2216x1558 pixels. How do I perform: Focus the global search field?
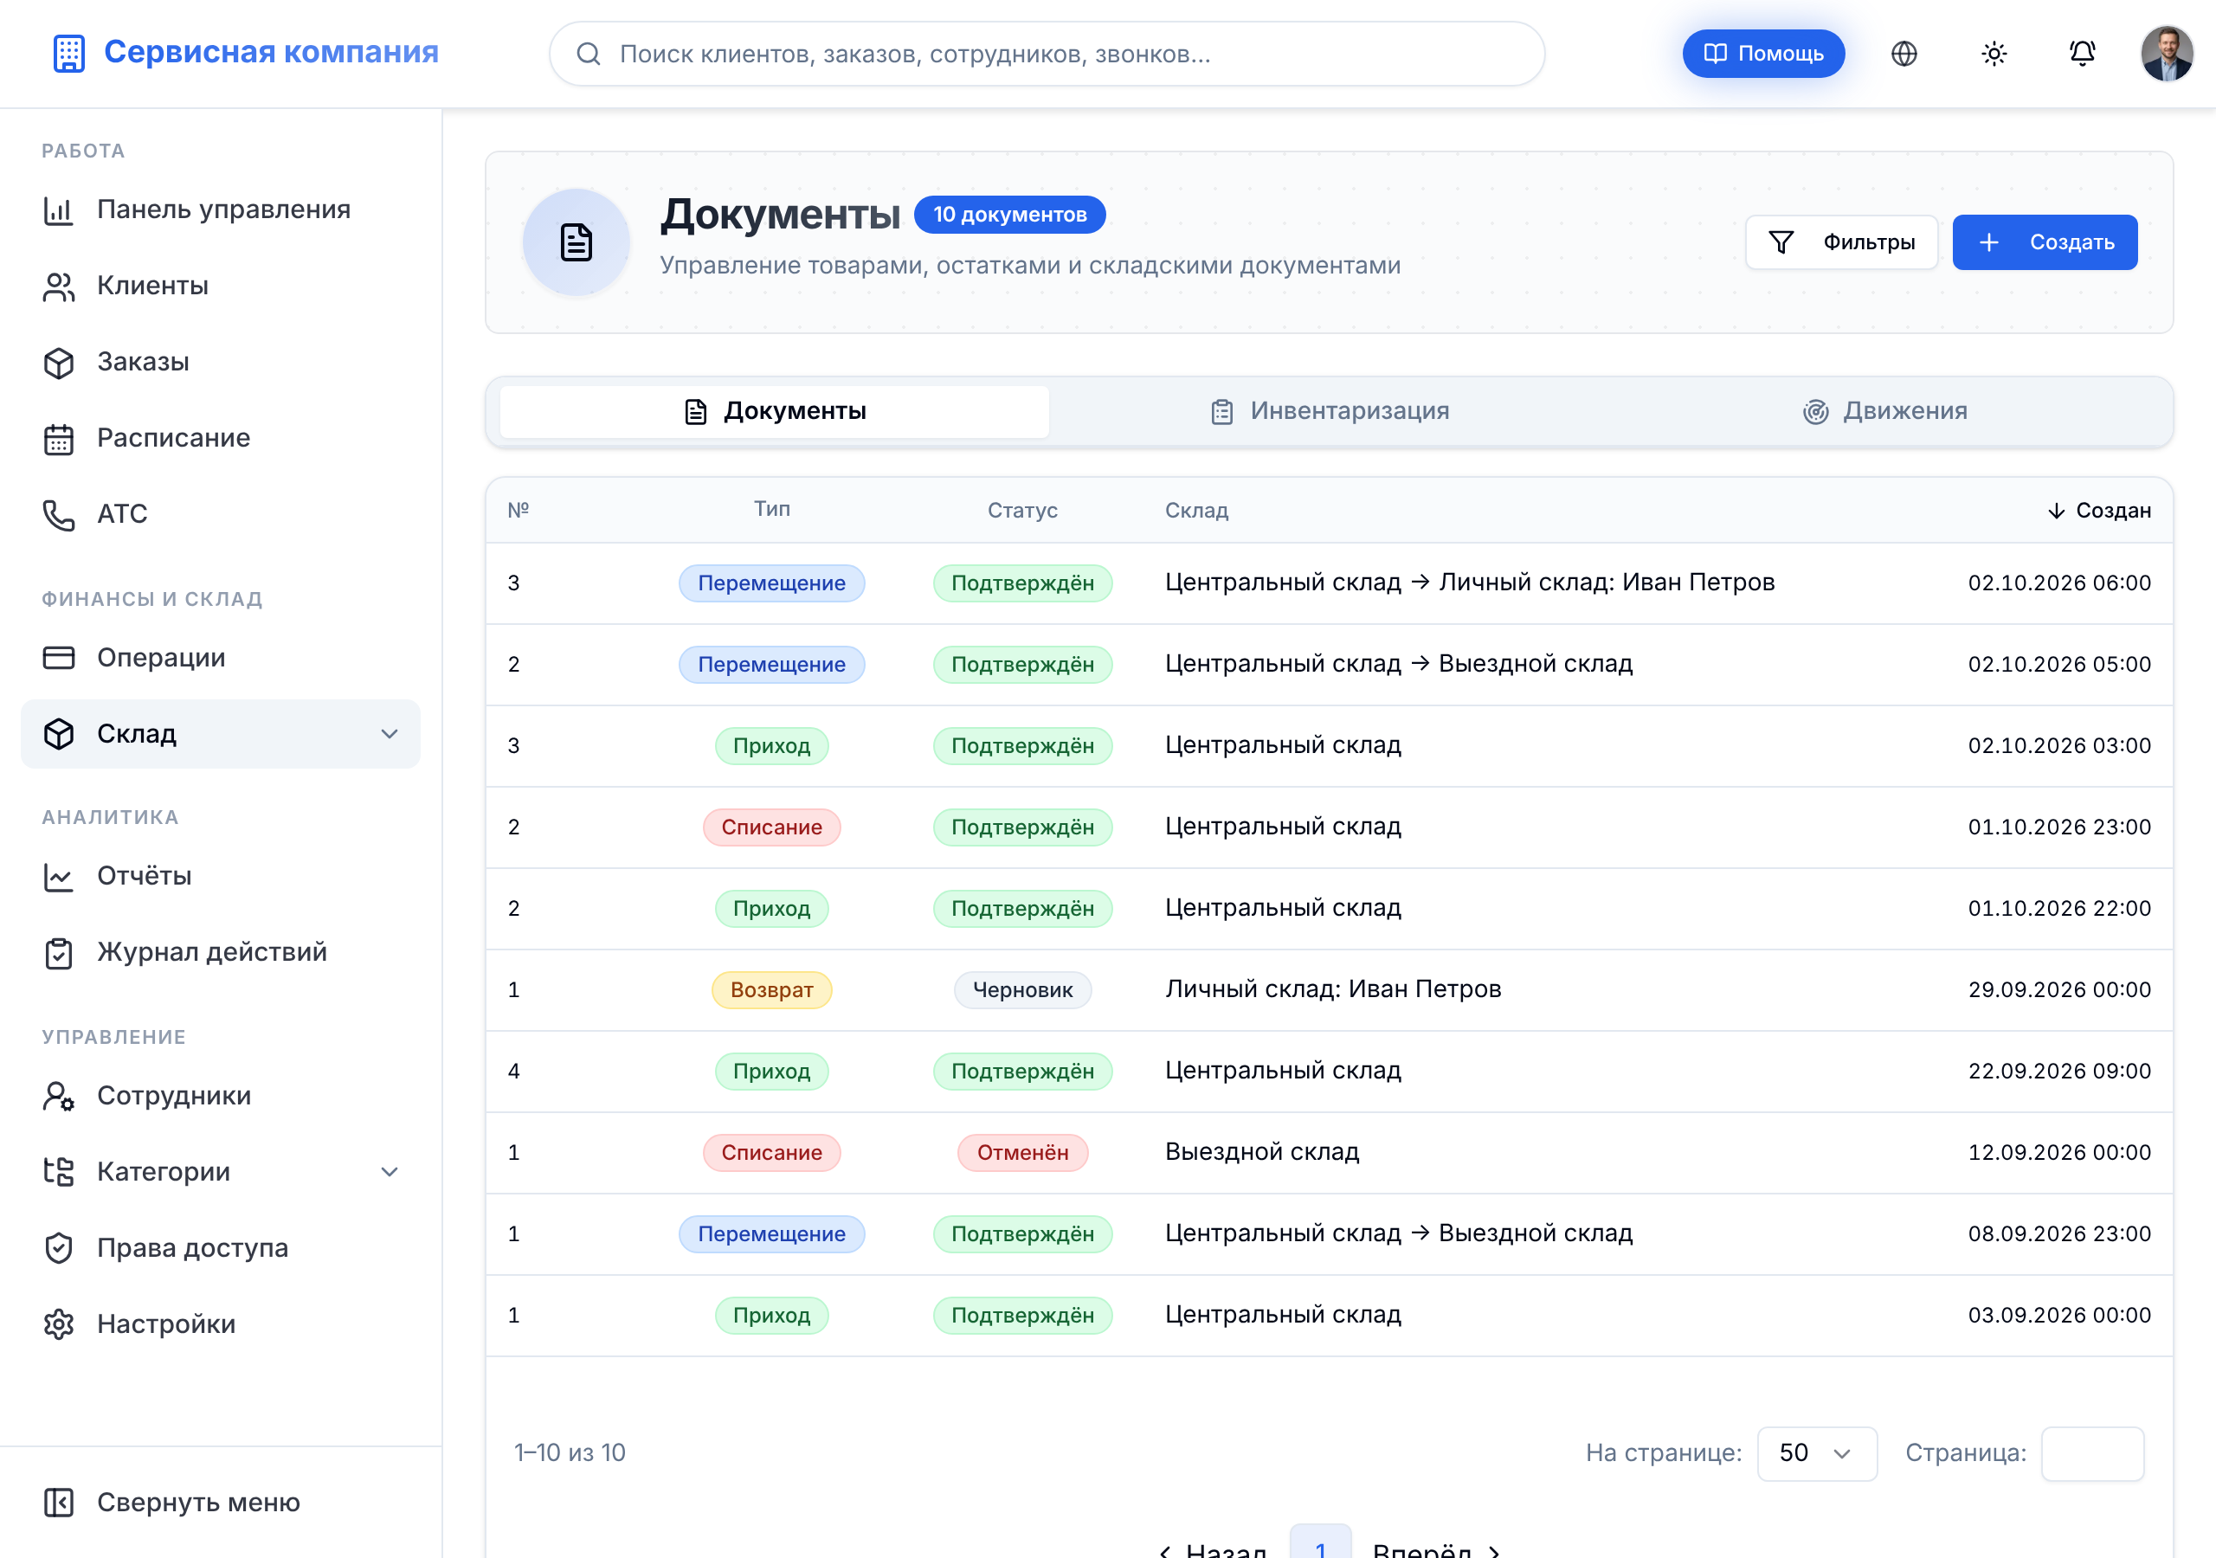[1047, 54]
